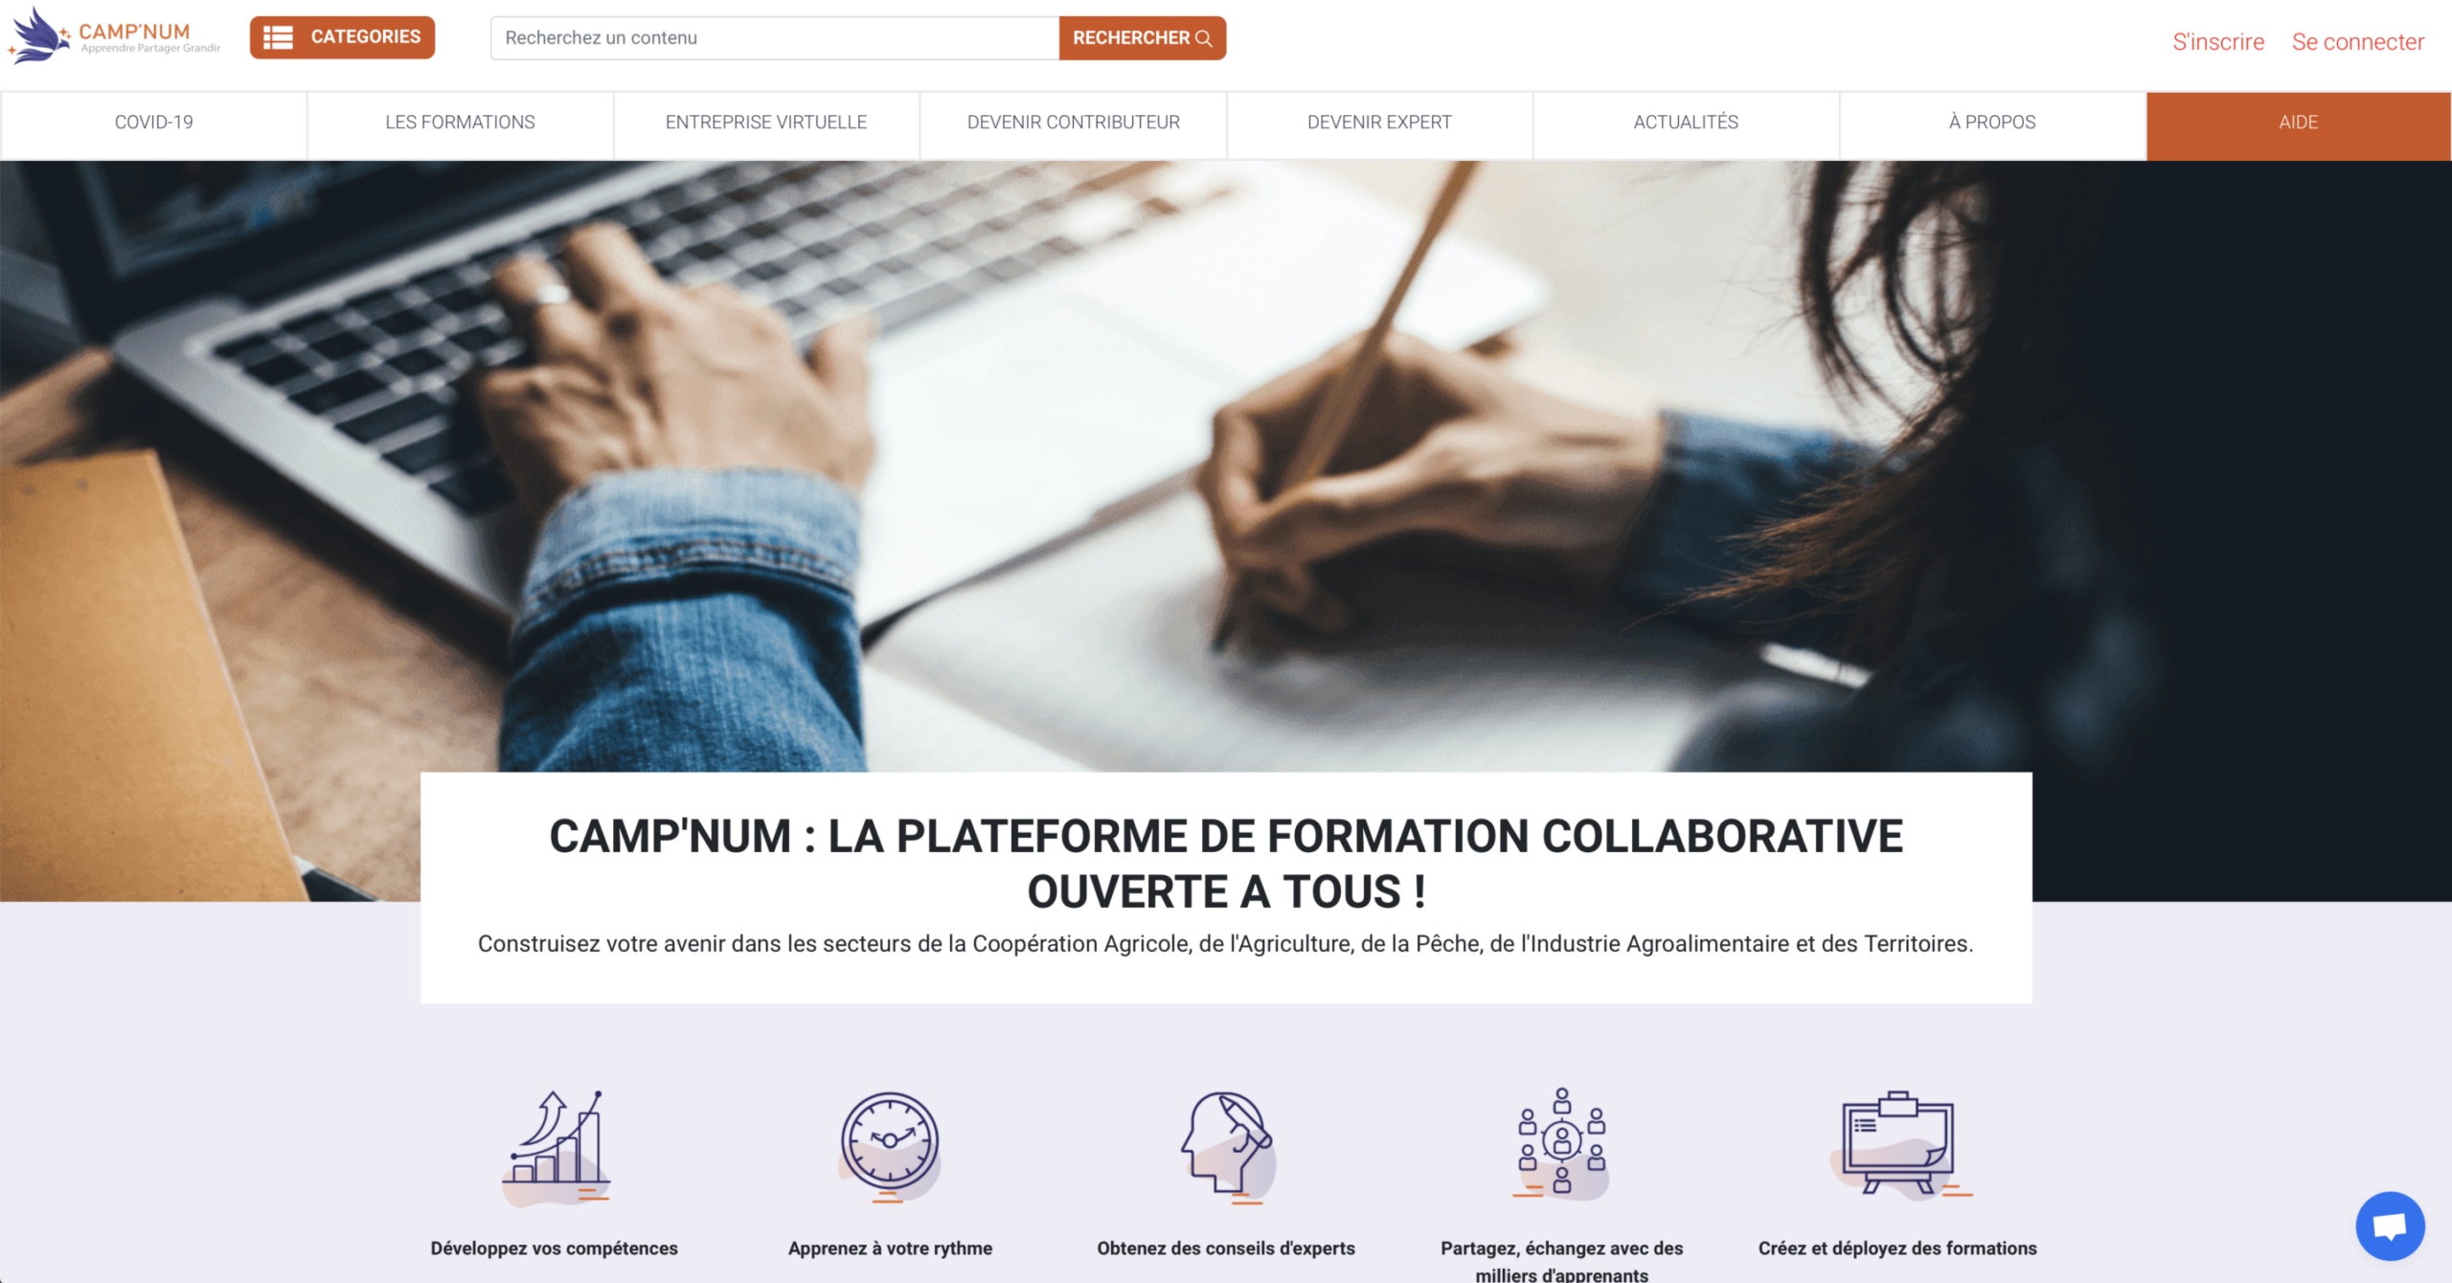Click the Rechercher search button
This screenshot has height=1283, width=2452.
1142,38
